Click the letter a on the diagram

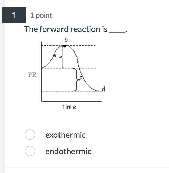pos(55,55)
